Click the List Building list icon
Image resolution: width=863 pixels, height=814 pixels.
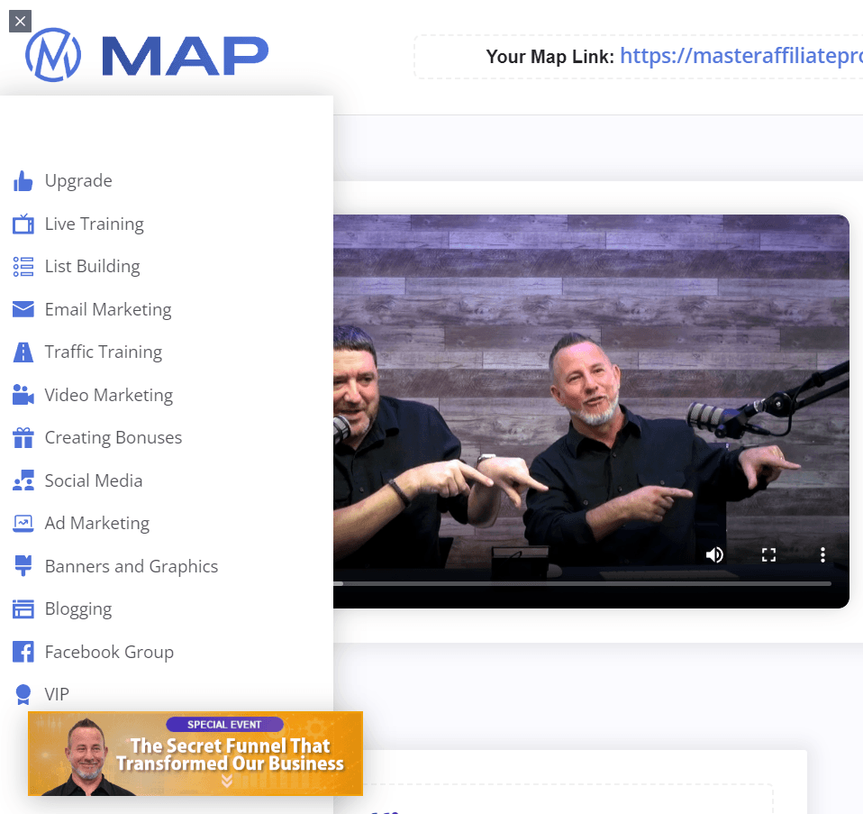point(23,266)
